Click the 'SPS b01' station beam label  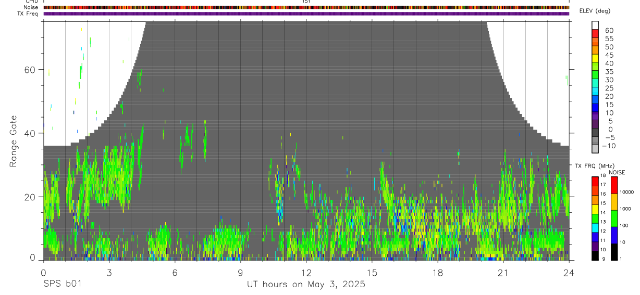click(62, 285)
